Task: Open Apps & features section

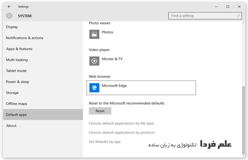Action: point(19,49)
